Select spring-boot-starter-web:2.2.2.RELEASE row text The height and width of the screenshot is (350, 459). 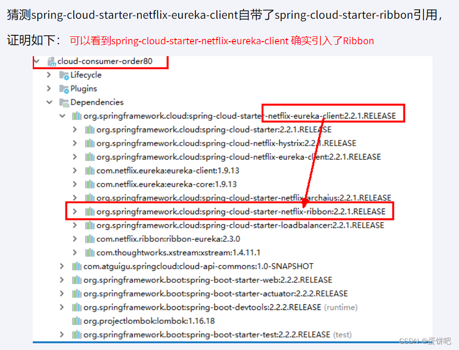click(208, 280)
